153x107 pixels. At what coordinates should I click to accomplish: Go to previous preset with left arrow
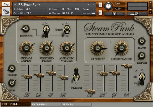coord(88,4)
